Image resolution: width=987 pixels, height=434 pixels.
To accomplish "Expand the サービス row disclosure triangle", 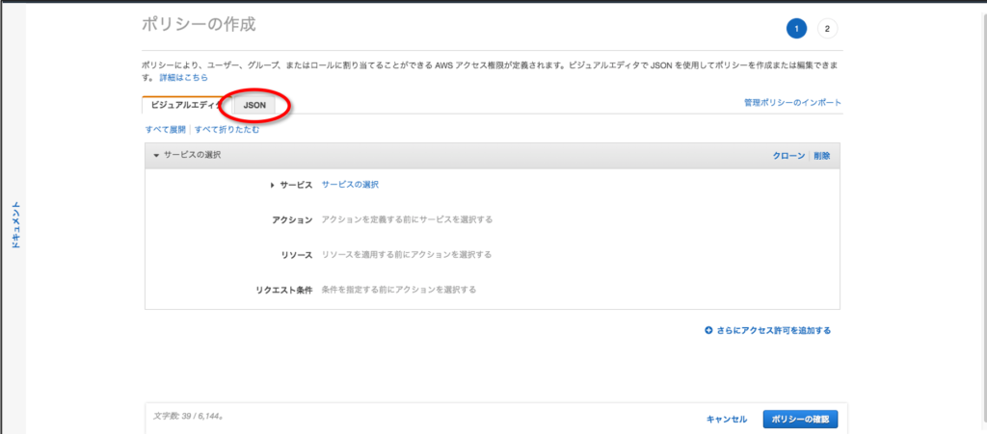I will pos(273,185).
